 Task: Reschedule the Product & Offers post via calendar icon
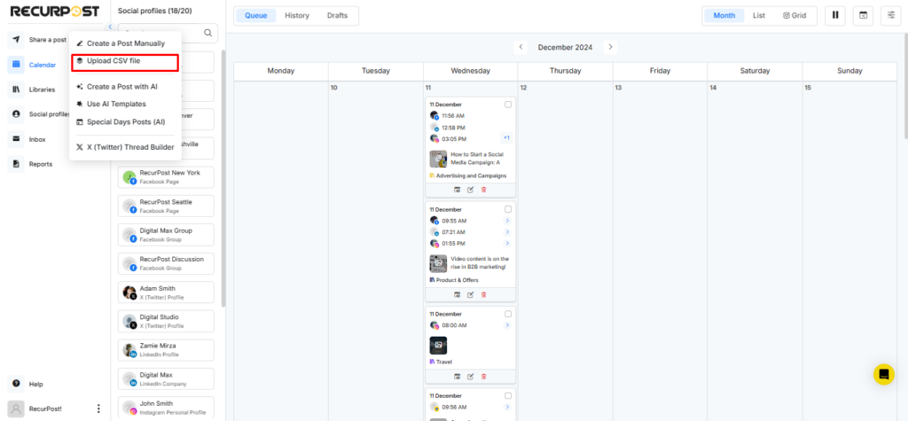[x=457, y=294]
